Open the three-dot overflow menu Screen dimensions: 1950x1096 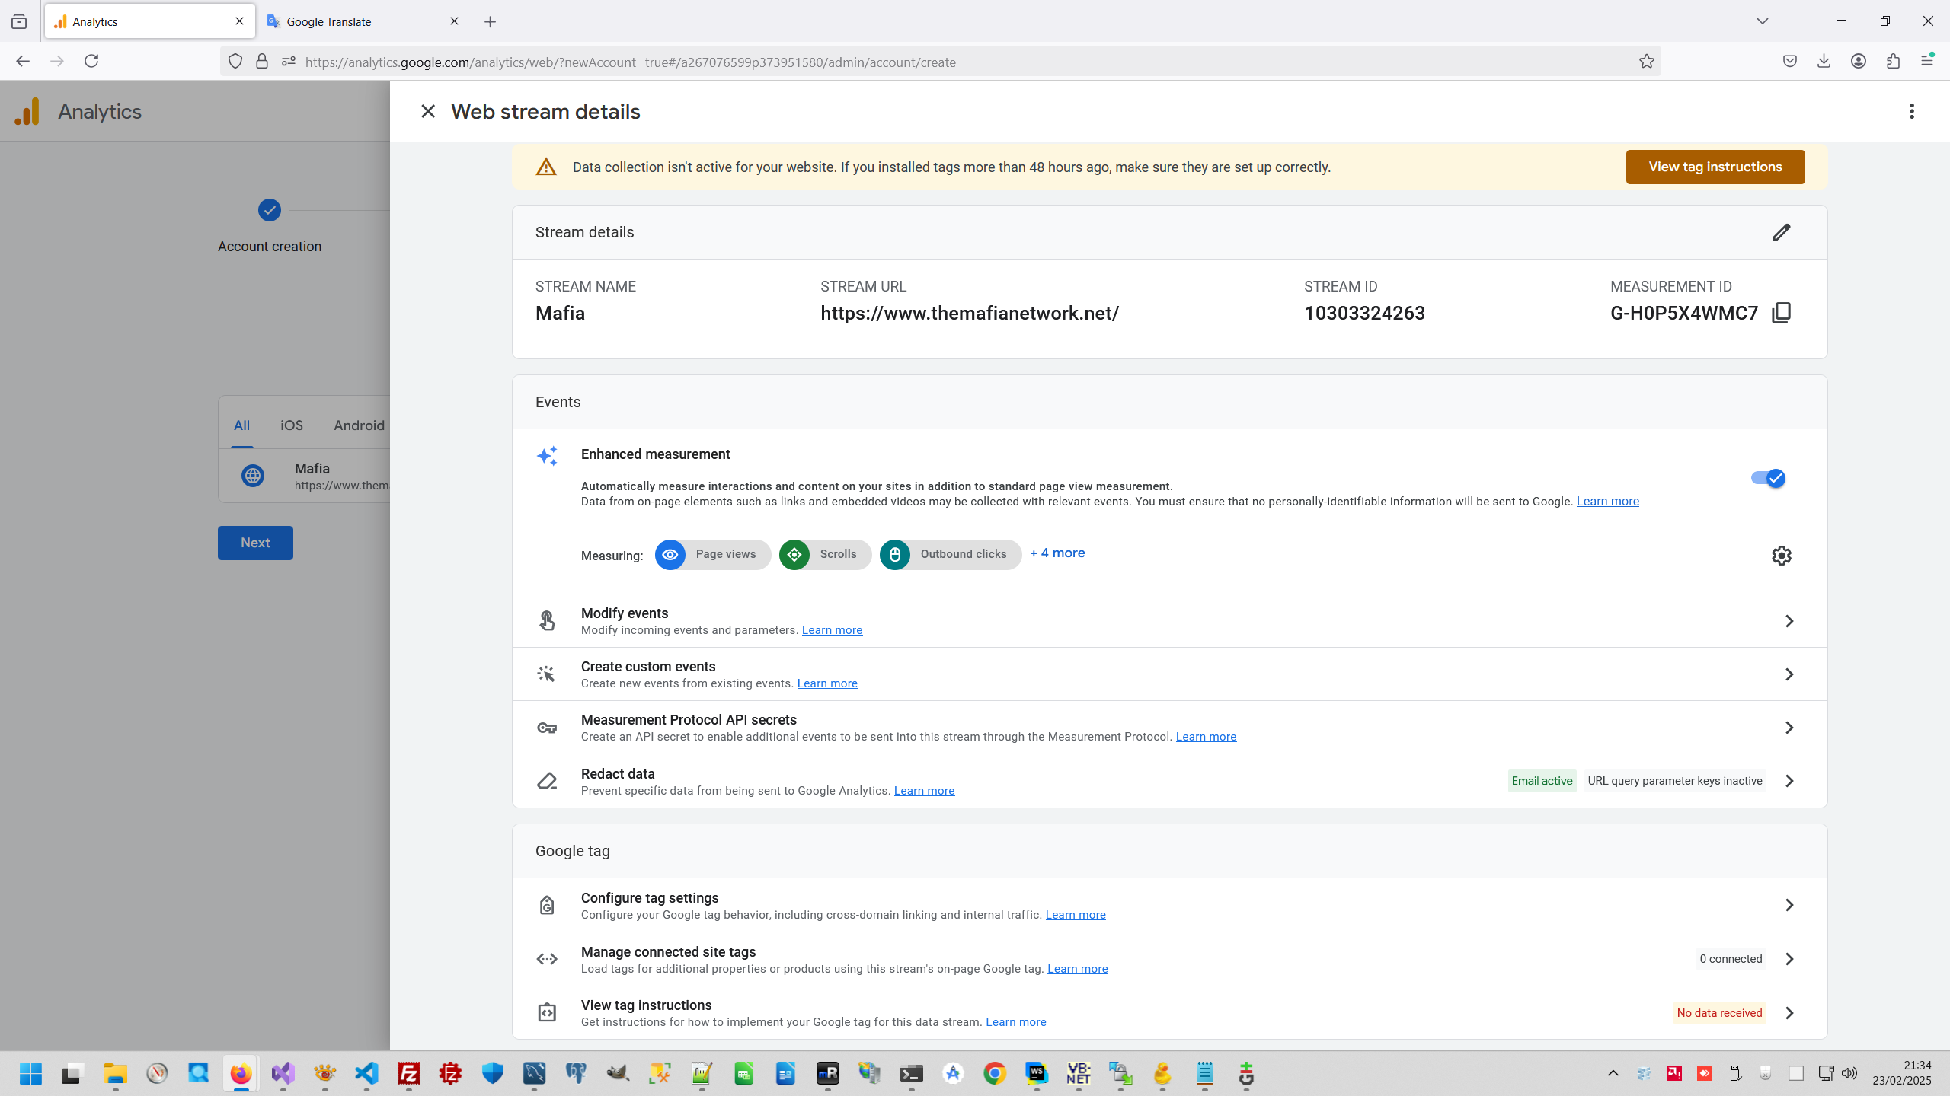[1911, 111]
